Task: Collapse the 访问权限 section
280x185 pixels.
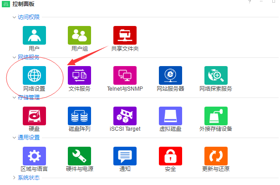Action: coord(14,17)
